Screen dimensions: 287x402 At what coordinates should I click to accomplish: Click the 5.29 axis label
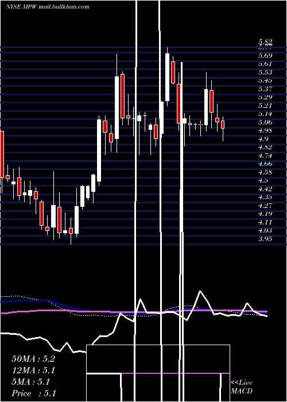pyautogui.click(x=265, y=97)
